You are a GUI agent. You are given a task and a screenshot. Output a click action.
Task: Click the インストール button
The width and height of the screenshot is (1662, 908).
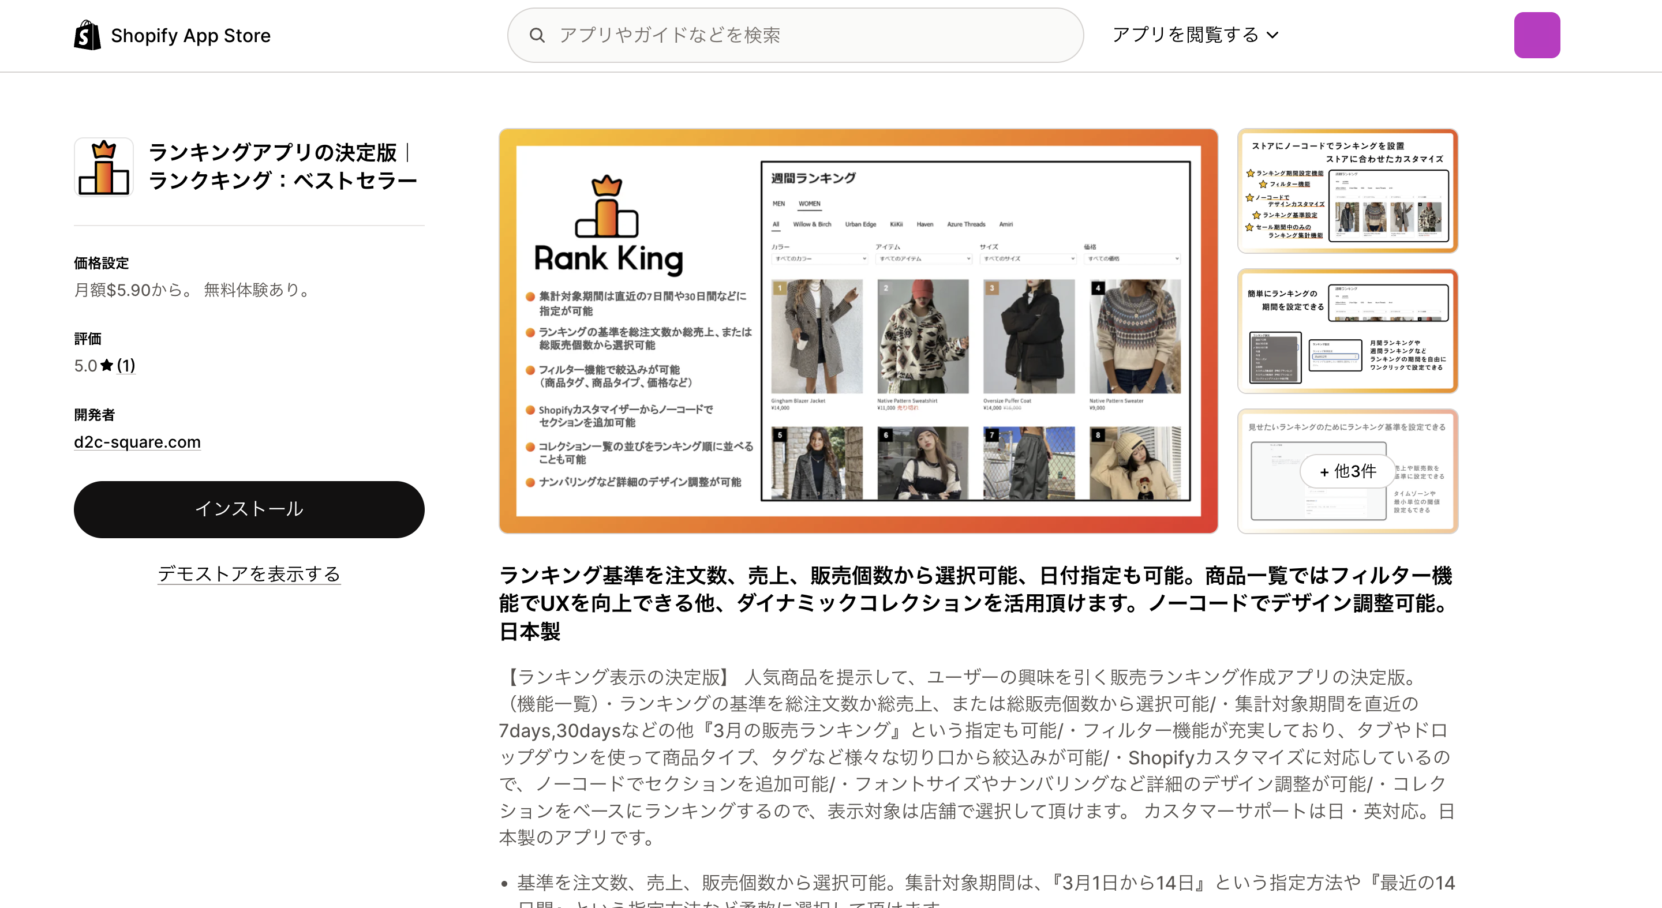(x=249, y=509)
